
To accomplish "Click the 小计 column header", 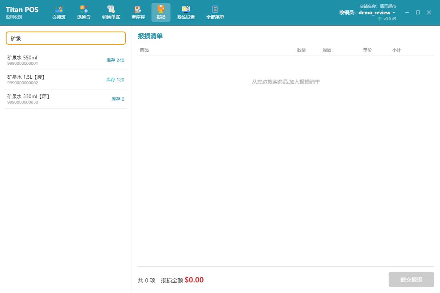I will point(396,50).
